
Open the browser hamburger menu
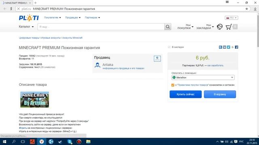[x=227, y=2]
